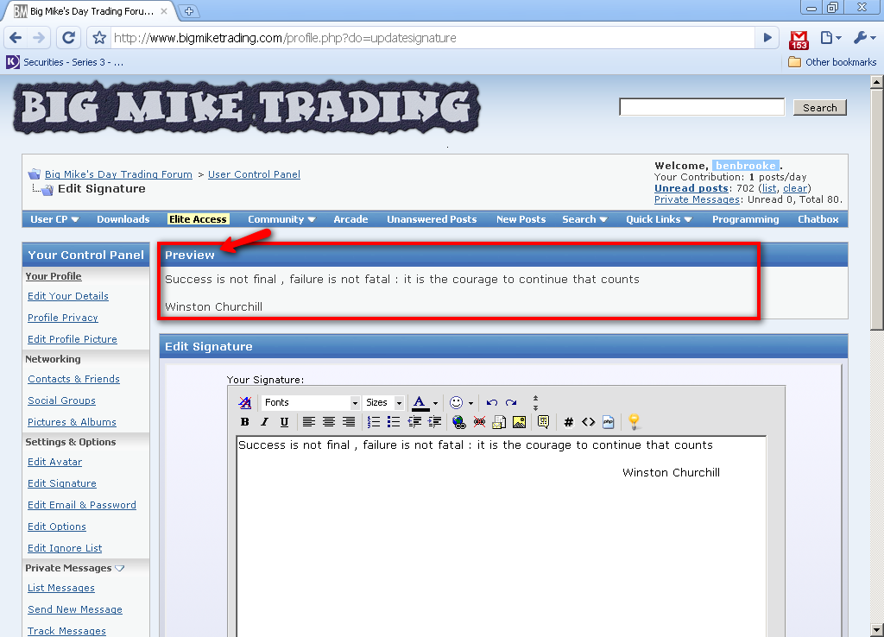Wrap selection in HTML tags (<> icon)
884x637 pixels.
pyautogui.click(x=589, y=422)
